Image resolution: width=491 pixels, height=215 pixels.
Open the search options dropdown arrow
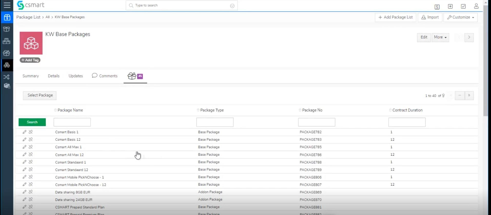tap(232, 6)
